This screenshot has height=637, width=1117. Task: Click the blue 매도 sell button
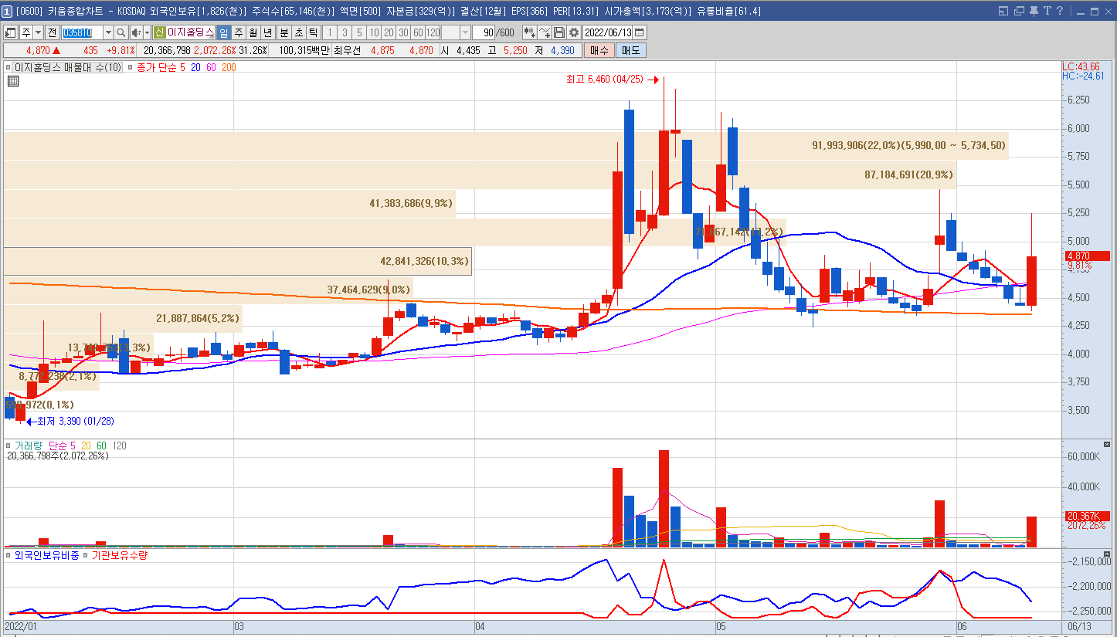coord(630,50)
